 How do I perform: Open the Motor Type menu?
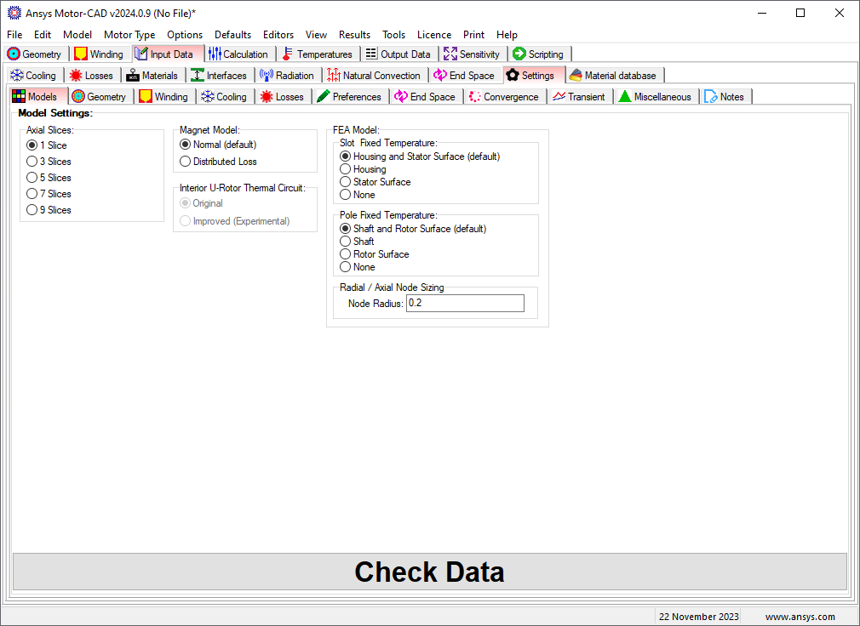(129, 35)
